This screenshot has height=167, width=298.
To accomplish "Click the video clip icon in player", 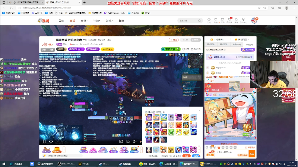I will point(121,141).
